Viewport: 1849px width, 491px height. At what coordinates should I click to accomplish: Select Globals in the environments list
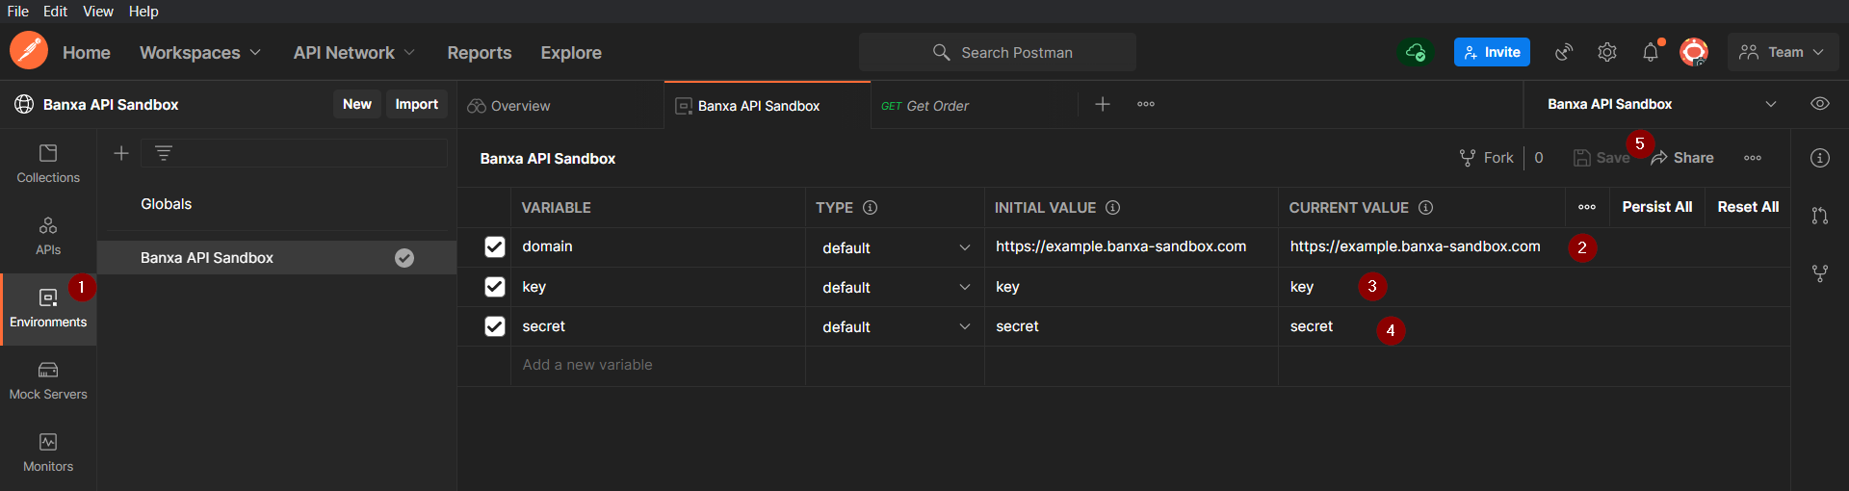coord(276,204)
